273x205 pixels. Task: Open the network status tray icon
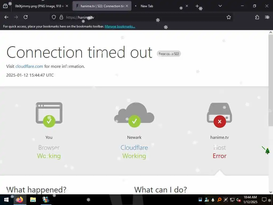232,200
